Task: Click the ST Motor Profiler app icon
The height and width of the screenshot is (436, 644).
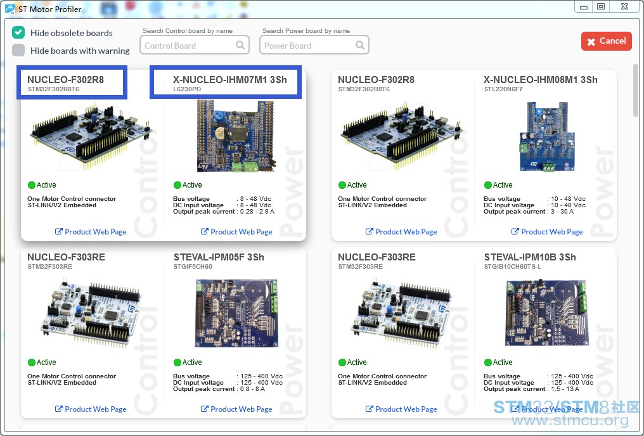Action: 10,9
